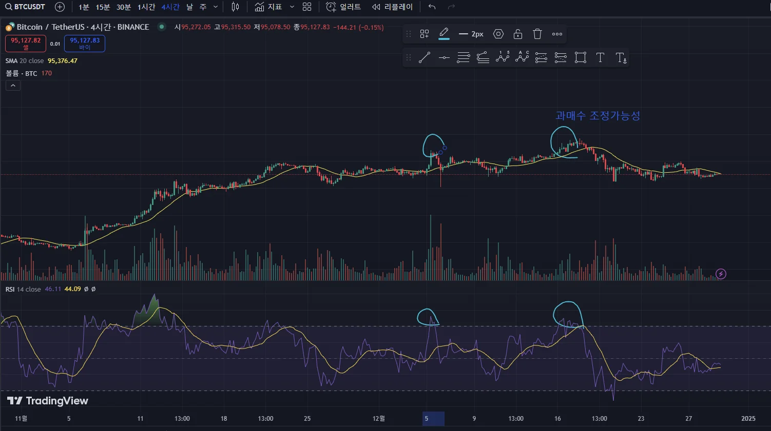
Task: Toggle the green market status dot
Action: (162, 27)
